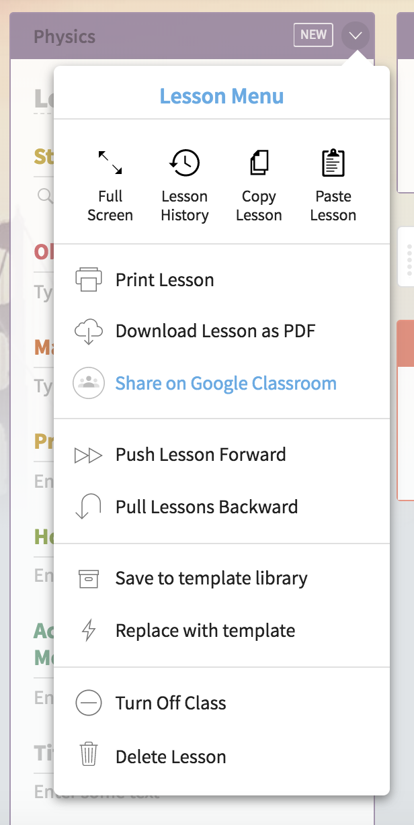The image size is (414, 825).
Task: Click the Full Screen arrows icon
Action: point(110,163)
